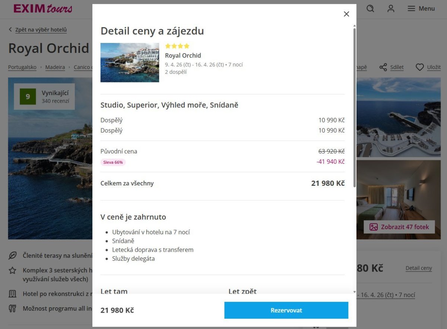The image size is (447, 329).
Task: Click the Detail ceny link
Action: [419, 268]
